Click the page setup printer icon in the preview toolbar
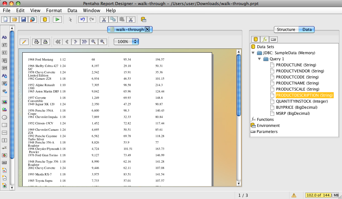 [x=36, y=42]
